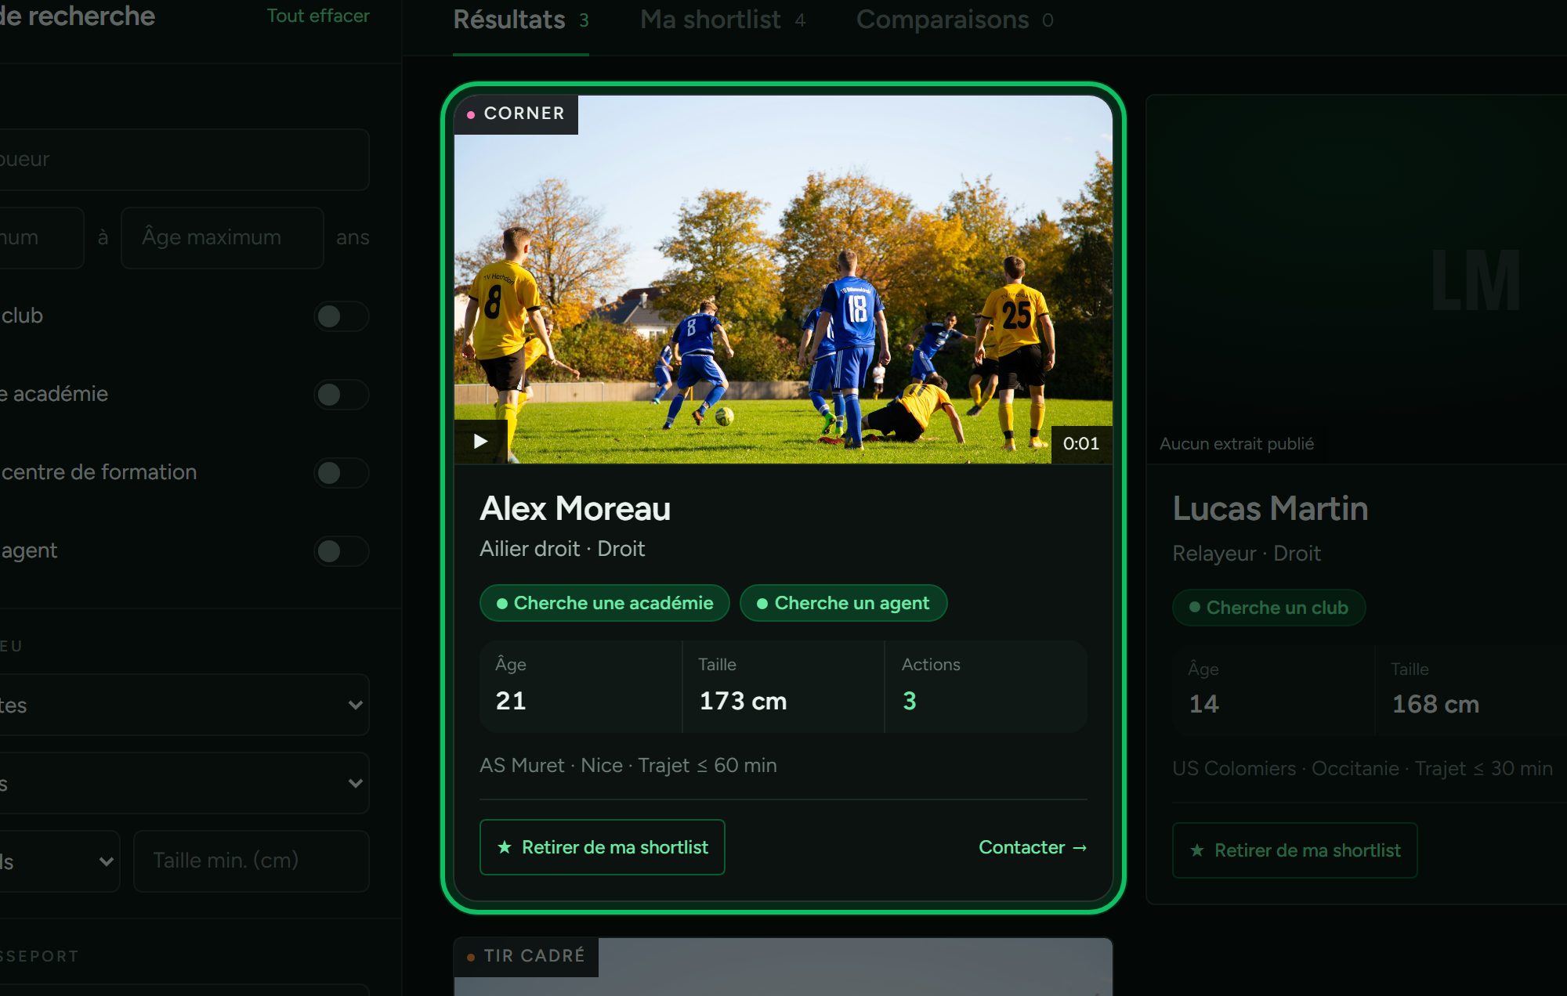Screen dimensions: 1567x996
Task: Click the Âge maximum input field
Action: pyautogui.click(x=222, y=238)
